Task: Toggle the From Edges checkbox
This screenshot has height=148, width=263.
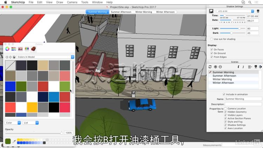Action: 212,57
